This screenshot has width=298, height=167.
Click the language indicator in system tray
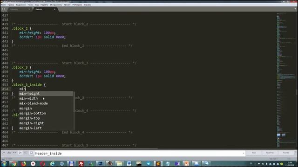251,164
